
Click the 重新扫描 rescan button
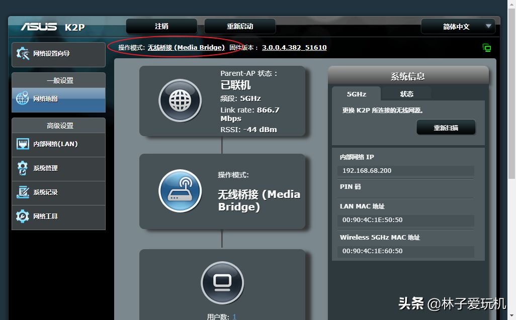click(446, 128)
